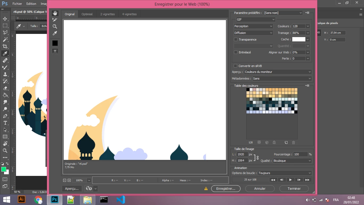The width and height of the screenshot is (364, 205).
Task: Open the color table panel menu
Action: [307, 86]
